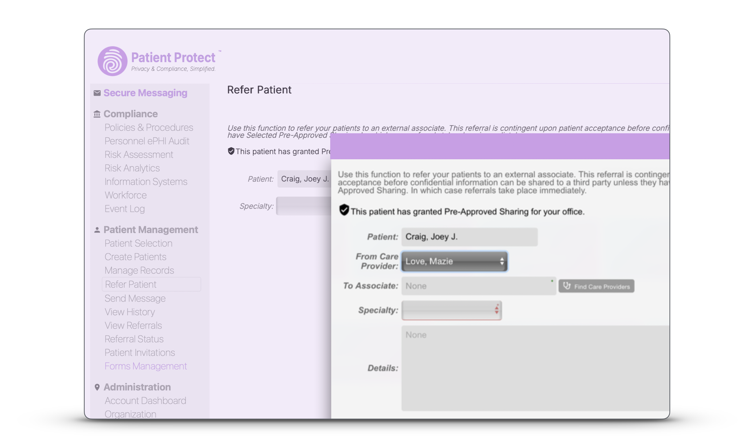The height and width of the screenshot is (446, 745).
Task: Click the background shield check icon
Action: click(x=231, y=151)
